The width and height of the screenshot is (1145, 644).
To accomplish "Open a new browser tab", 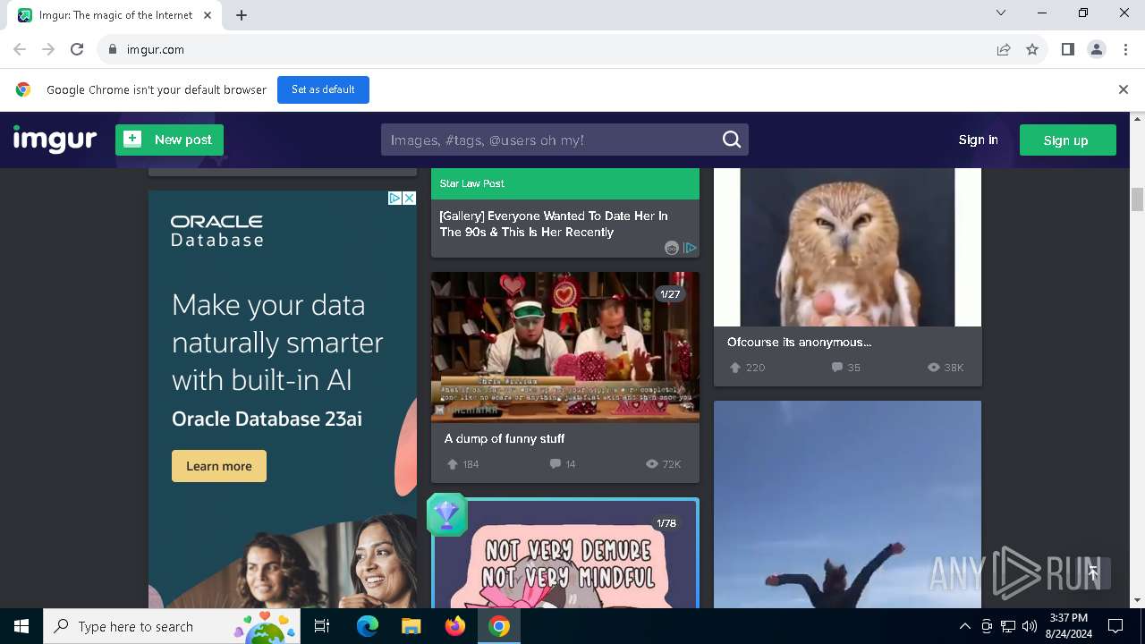I will click(x=242, y=15).
